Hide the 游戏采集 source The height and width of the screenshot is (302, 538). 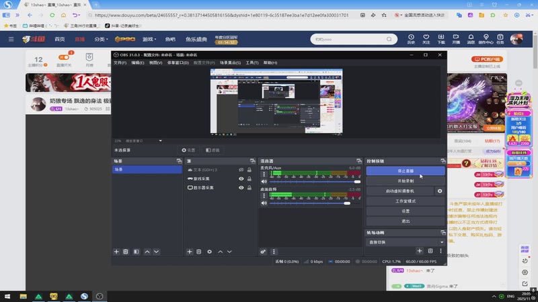pyautogui.click(x=241, y=179)
